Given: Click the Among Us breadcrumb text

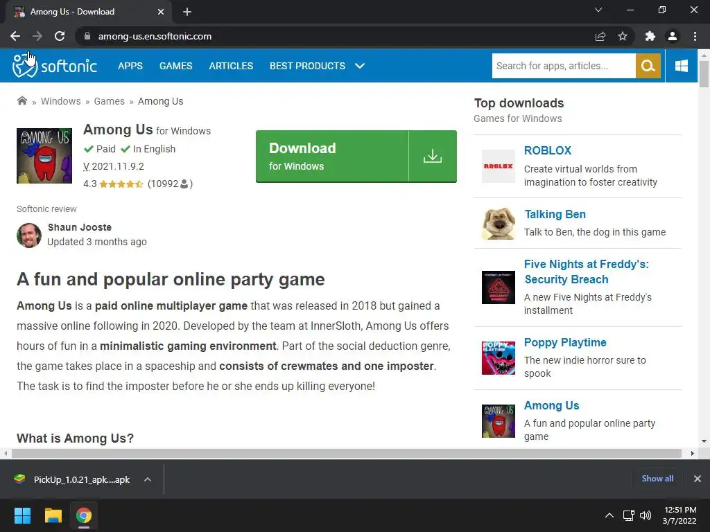Looking at the screenshot, I should pyautogui.click(x=161, y=101).
